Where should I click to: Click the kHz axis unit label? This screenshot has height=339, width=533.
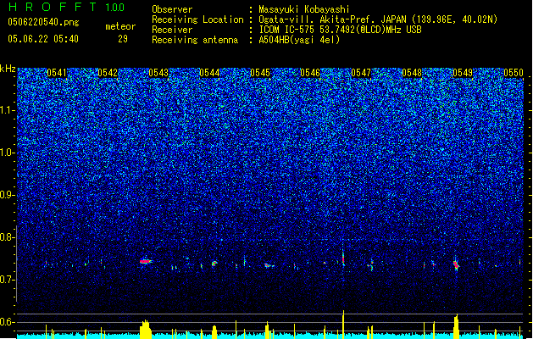pyautogui.click(x=8, y=69)
